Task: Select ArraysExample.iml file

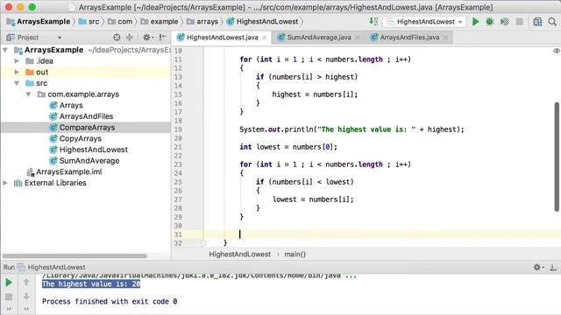Action: [x=68, y=171]
